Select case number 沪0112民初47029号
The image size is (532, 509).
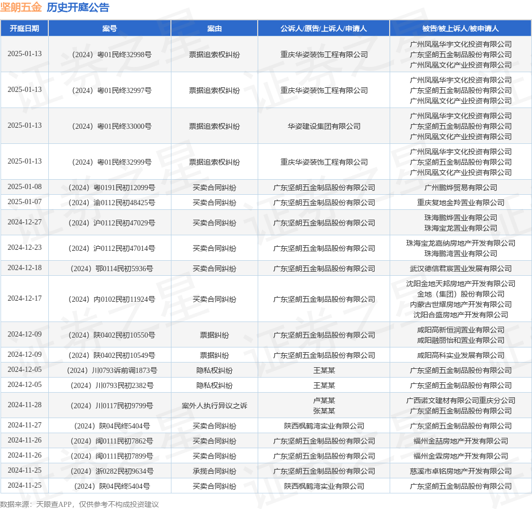112,223
